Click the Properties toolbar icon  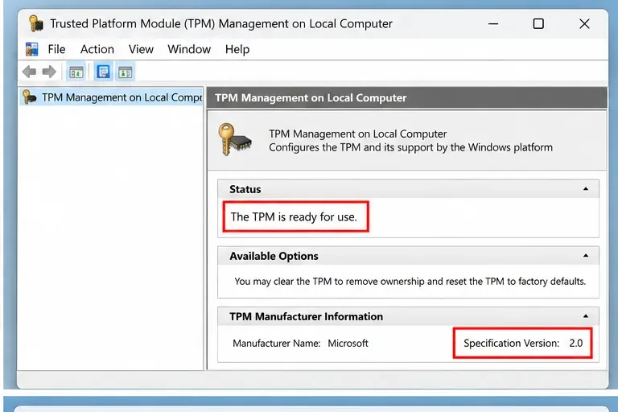(103, 72)
